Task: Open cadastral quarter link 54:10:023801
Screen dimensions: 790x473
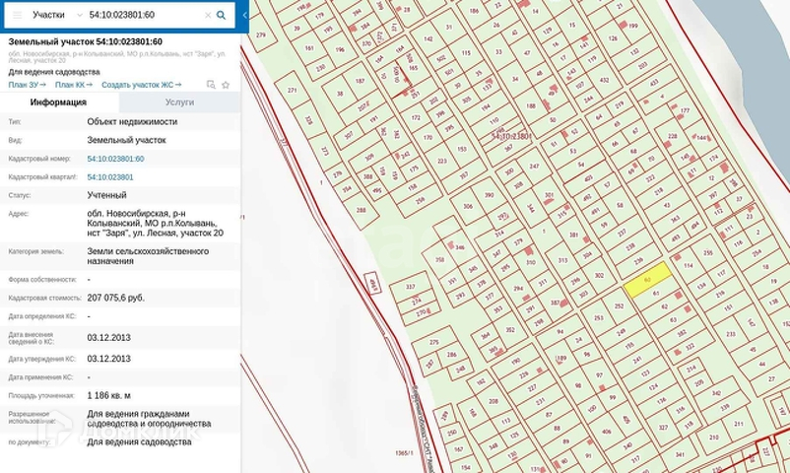Action: click(x=110, y=177)
